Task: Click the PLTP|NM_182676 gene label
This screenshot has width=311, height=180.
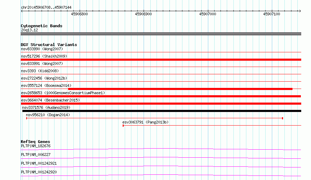Action: point(36,146)
